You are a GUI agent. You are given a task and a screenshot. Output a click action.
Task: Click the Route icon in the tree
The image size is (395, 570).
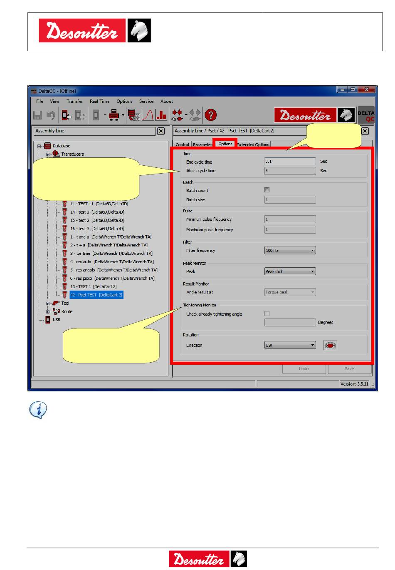[56, 311]
